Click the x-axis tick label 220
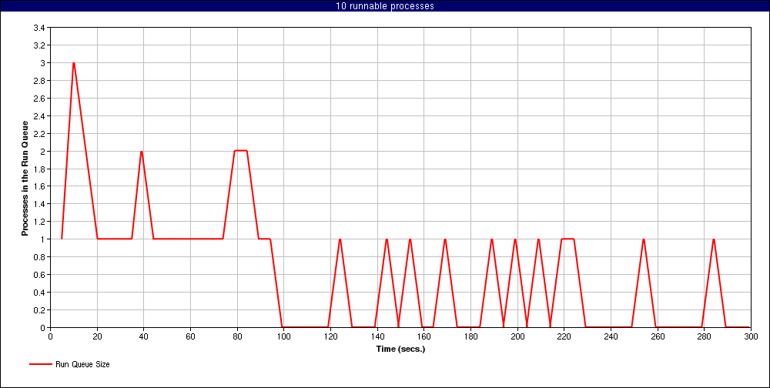The image size is (770, 388). [564, 336]
